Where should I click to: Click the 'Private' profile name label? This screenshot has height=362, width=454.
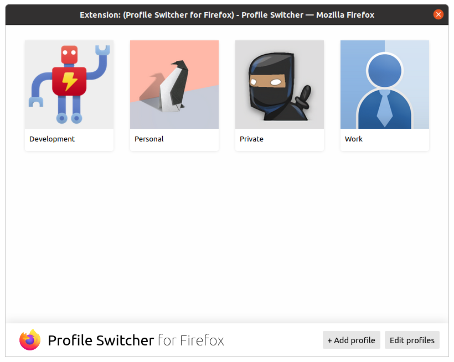(x=251, y=139)
